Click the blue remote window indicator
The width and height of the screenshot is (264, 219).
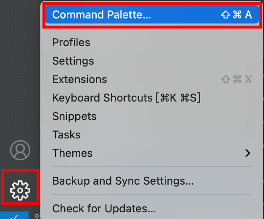14,216
